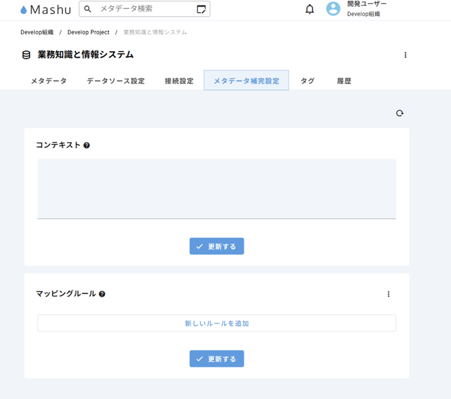Switch to the メタデータ tab
The image size is (451, 399).
pyautogui.click(x=48, y=81)
